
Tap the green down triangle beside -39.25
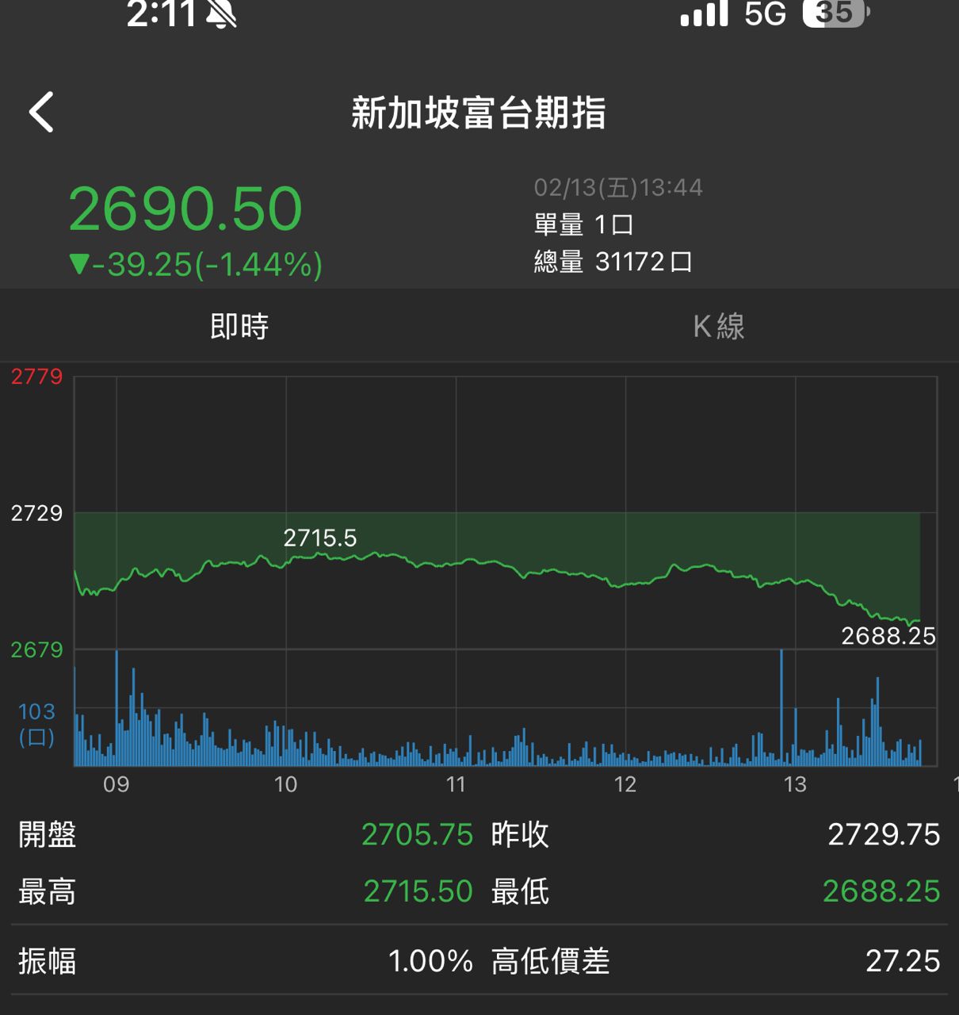tap(79, 264)
